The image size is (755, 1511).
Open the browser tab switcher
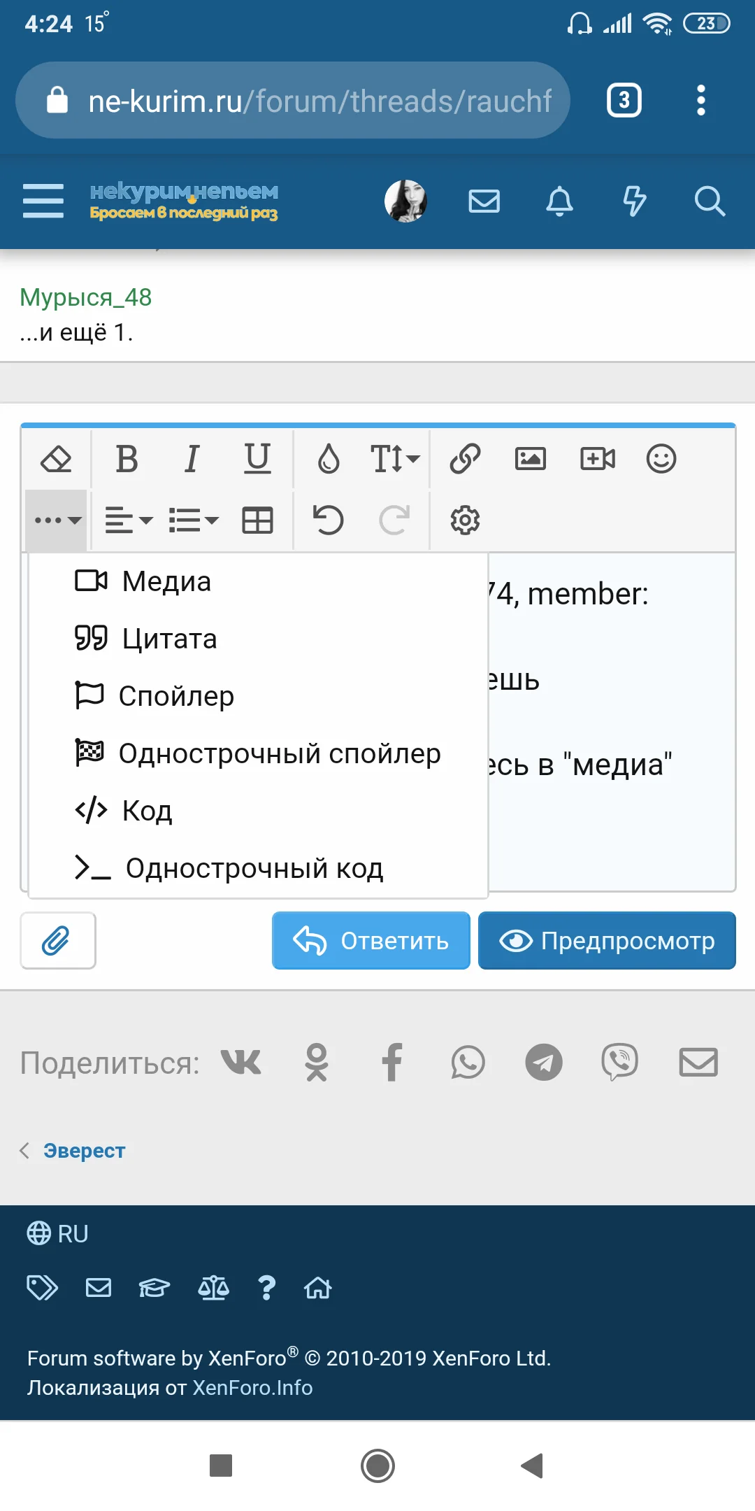[x=624, y=101]
